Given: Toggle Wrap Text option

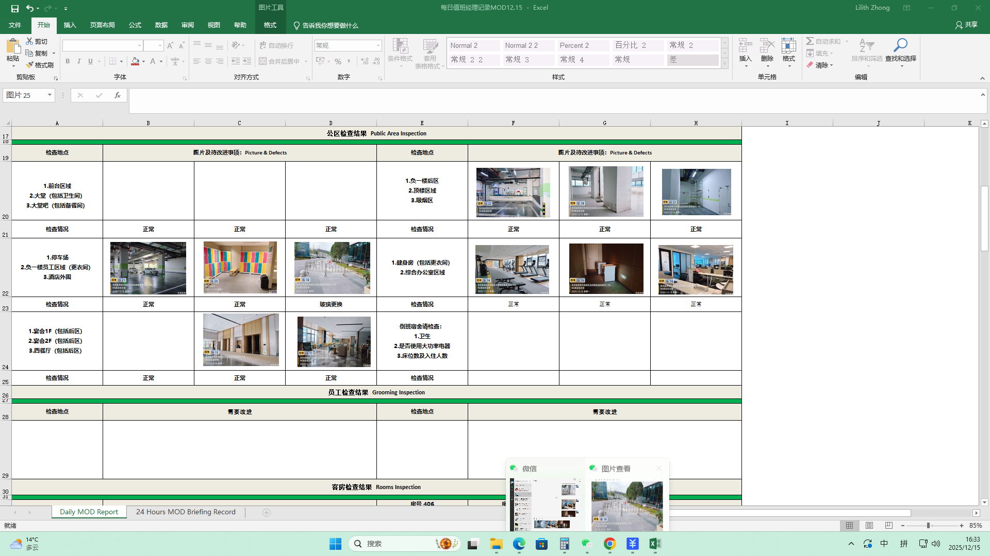Looking at the screenshot, I should click(x=277, y=45).
